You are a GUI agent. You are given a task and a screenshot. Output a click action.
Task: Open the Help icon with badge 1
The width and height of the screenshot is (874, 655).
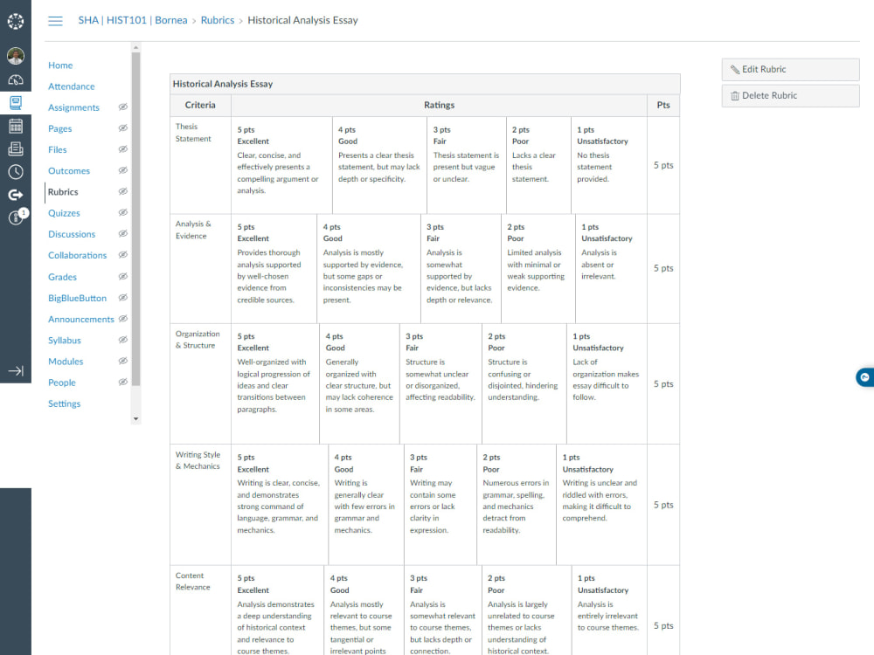click(x=17, y=217)
